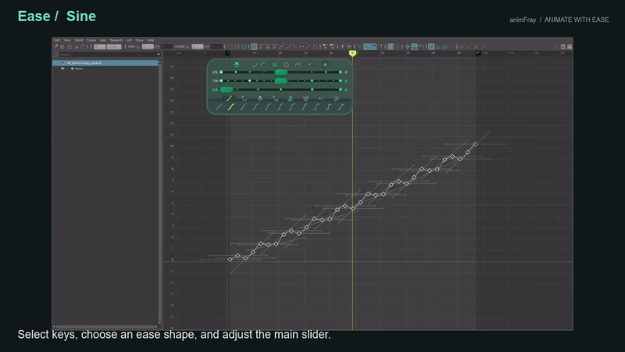Open the Curves menu
Viewport: 625px width, 352px height.
coord(91,41)
